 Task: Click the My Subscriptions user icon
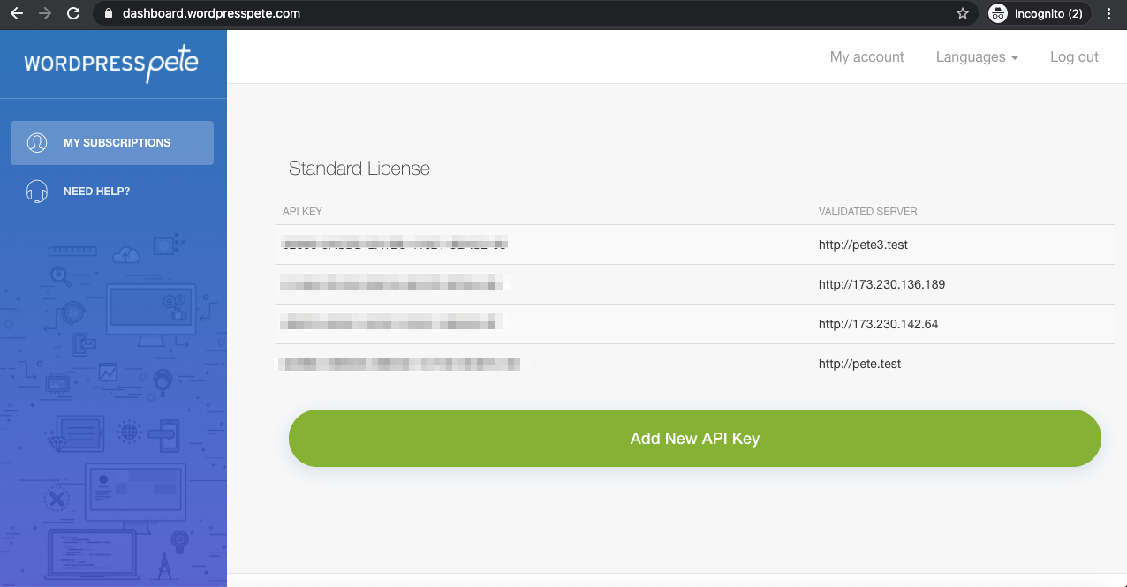click(37, 143)
